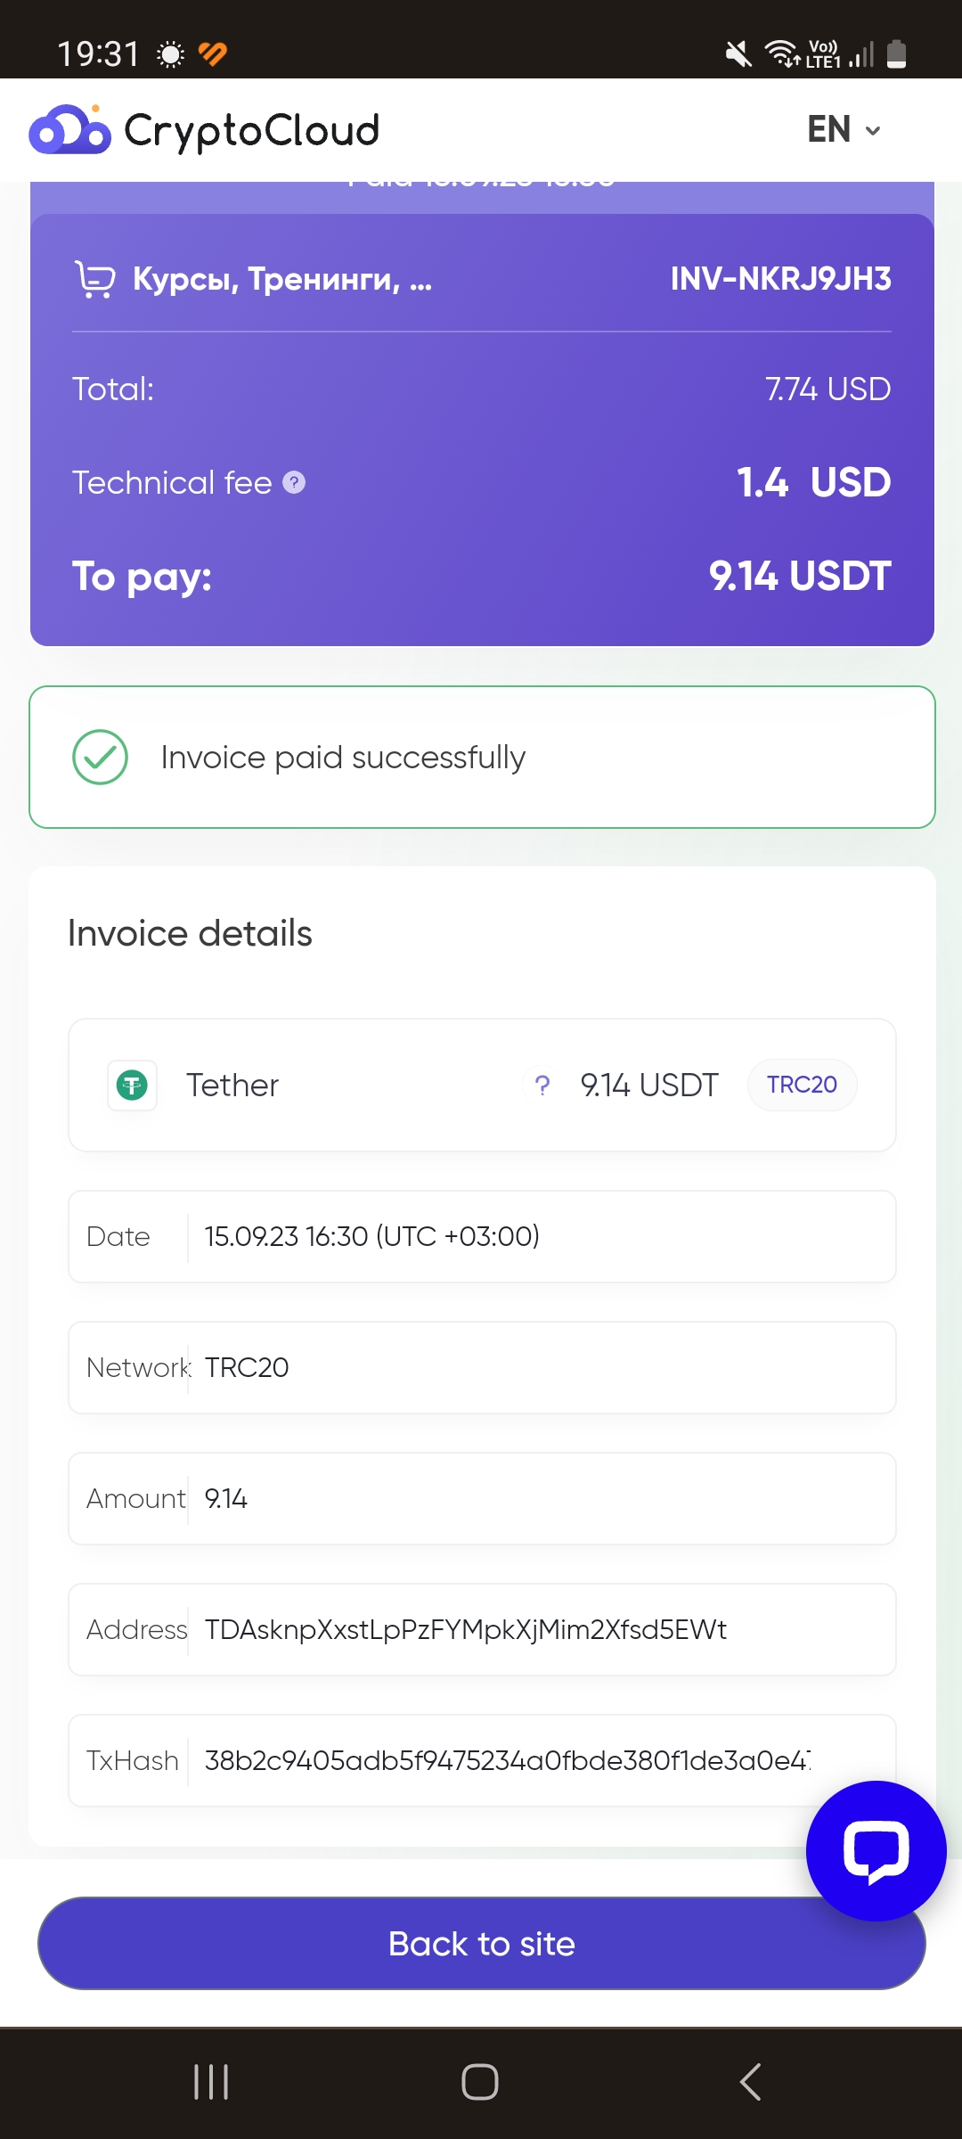
Task: Tap the Technical fee help icon
Action: 294,482
